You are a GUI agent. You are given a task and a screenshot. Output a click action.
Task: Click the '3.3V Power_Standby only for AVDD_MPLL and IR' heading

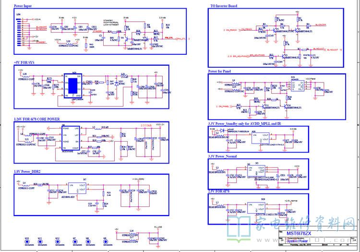pos(244,124)
